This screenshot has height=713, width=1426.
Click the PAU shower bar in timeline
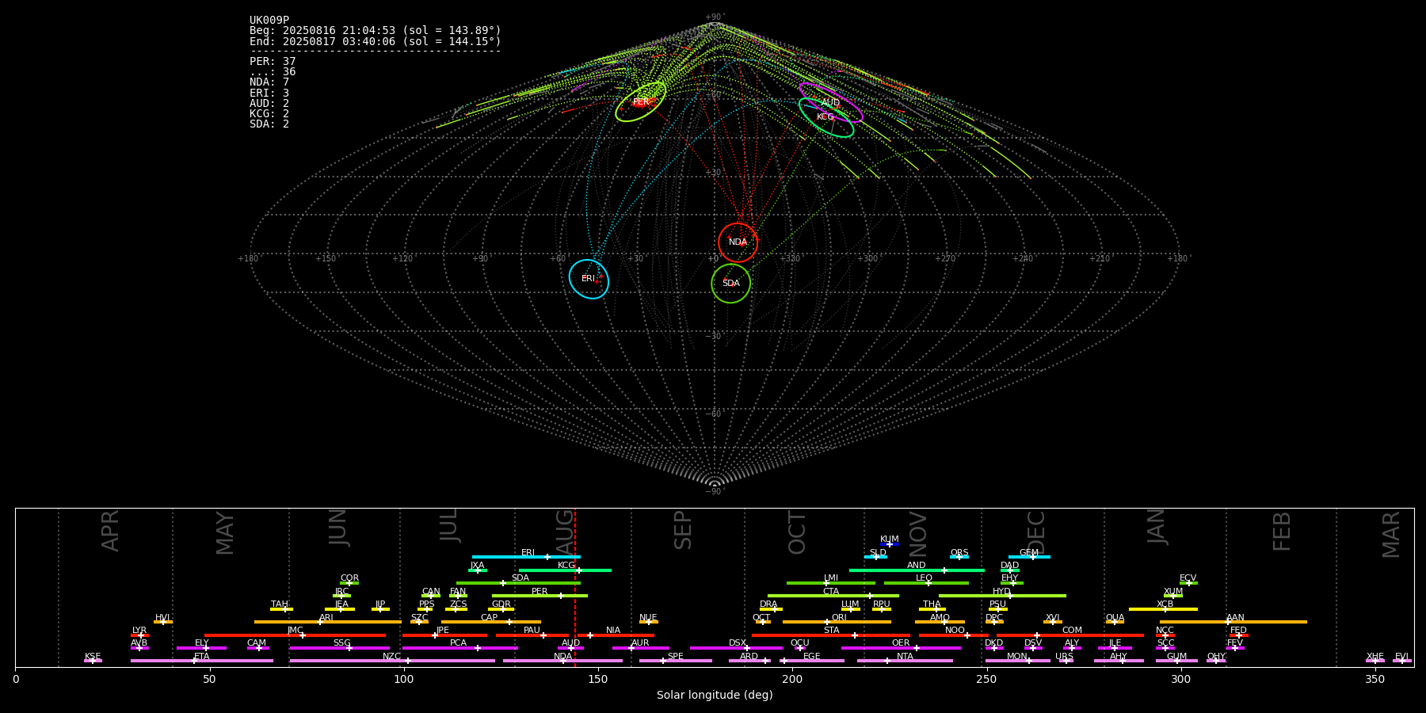click(532, 635)
